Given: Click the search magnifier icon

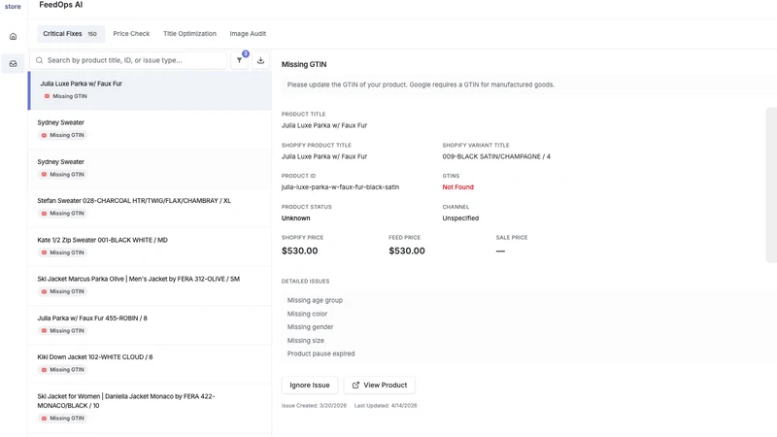Looking at the screenshot, I should pyautogui.click(x=39, y=60).
